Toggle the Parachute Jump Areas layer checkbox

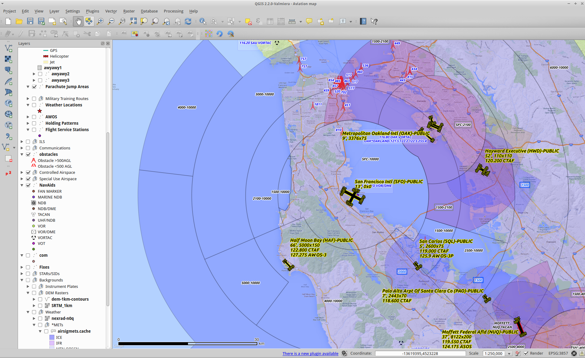pyautogui.click(x=34, y=87)
